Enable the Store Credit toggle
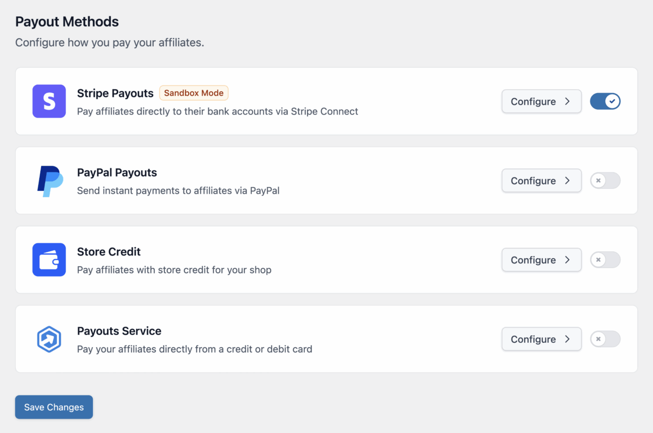Screen dimensions: 653x433 pyautogui.click(x=605, y=260)
